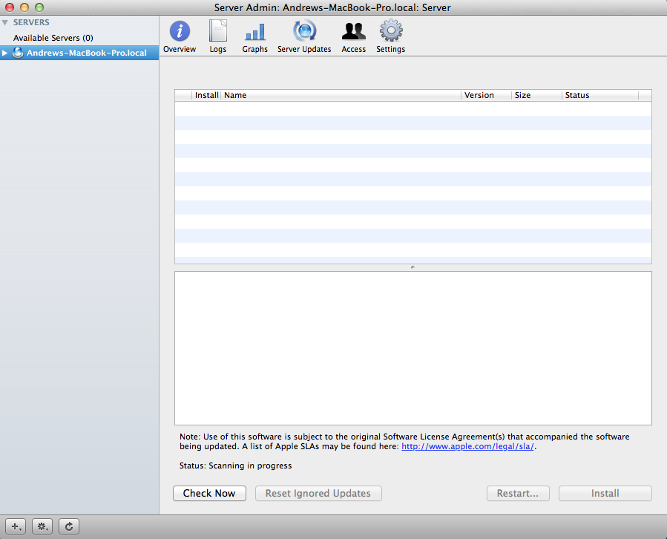This screenshot has height=539, width=667.
Task: Sort by the Name column header
Action: click(x=341, y=95)
